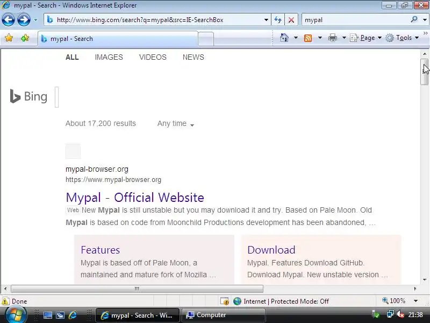Open the Page menu
The height and width of the screenshot is (323, 430).
[x=366, y=38]
